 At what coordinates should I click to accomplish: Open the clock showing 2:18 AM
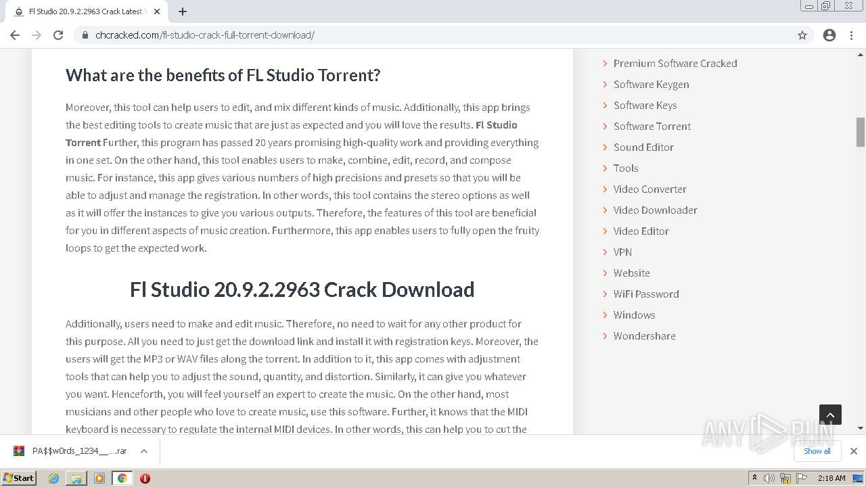(x=831, y=478)
